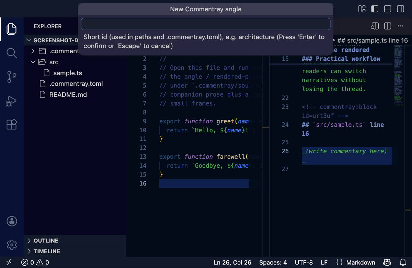Toggle the secondary side bar visibility
412x268 pixels.
400,9
